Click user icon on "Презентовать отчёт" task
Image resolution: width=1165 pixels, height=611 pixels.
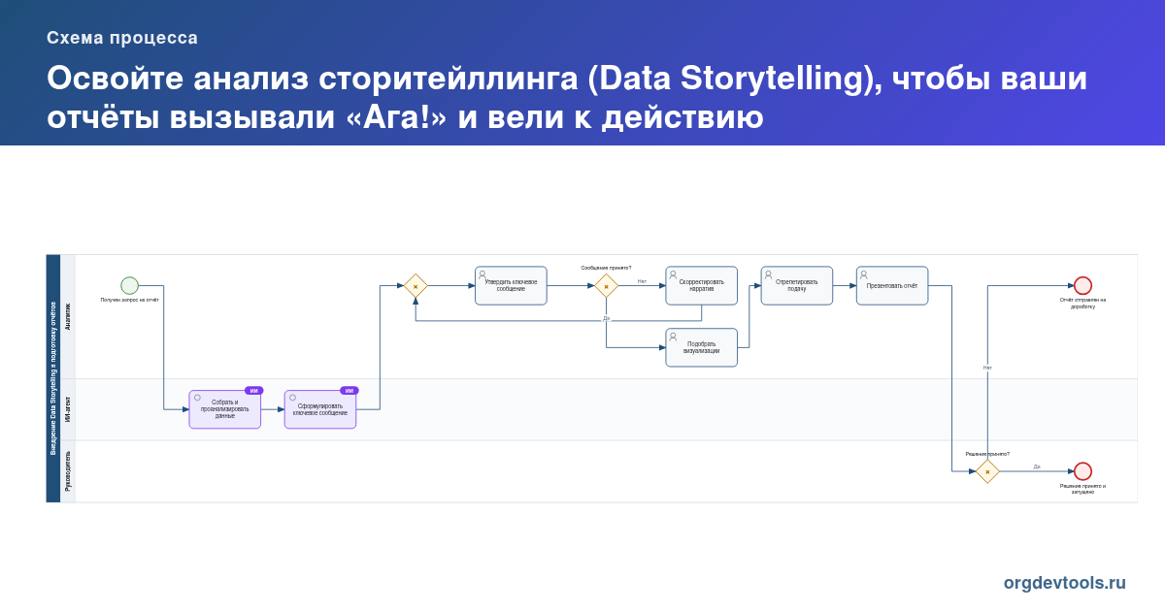[x=863, y=274]
